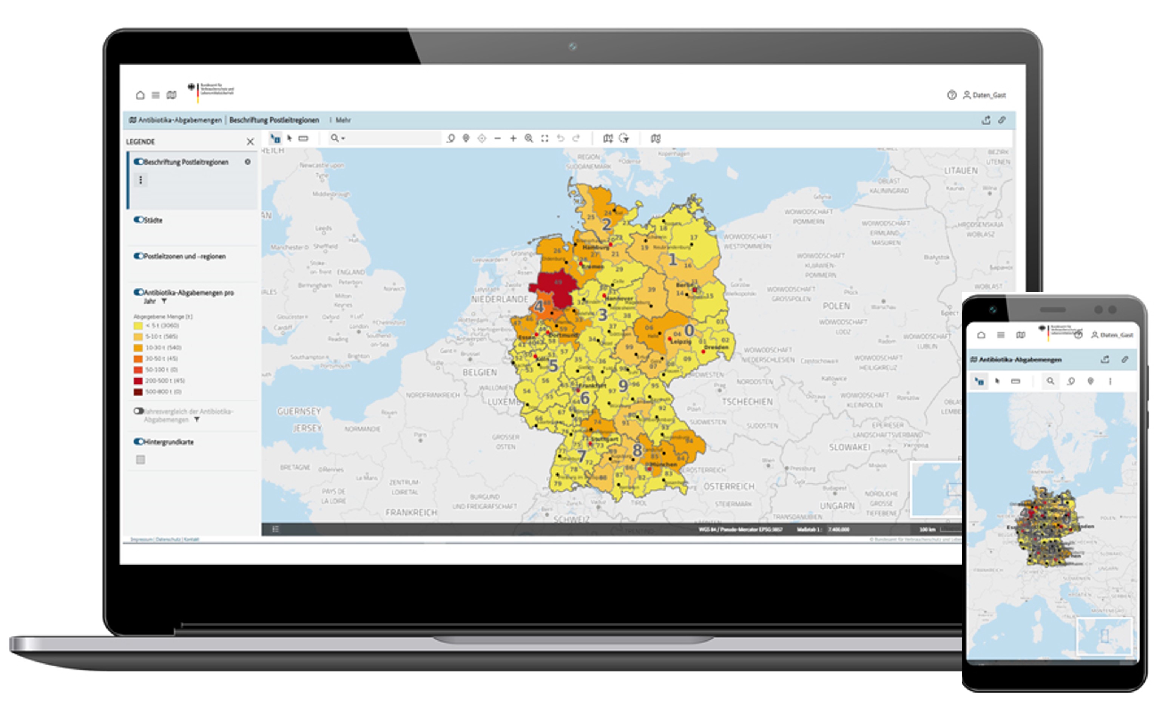Open three-dot options under Beschriftung Postleitregionen

coord(140,180)
